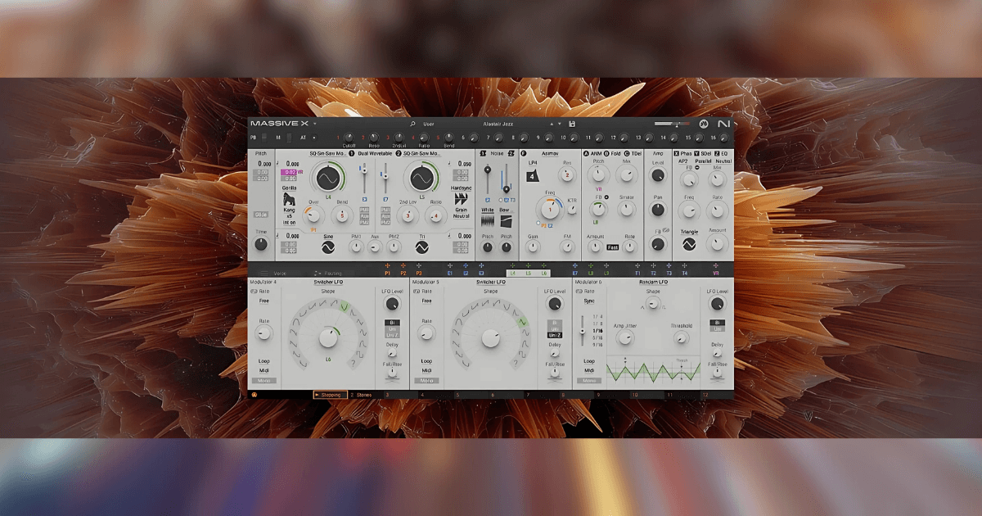The height and width of the screenshot is (516, 982).
Task: Select the L6 modulator tab
Action: (543, 273)
